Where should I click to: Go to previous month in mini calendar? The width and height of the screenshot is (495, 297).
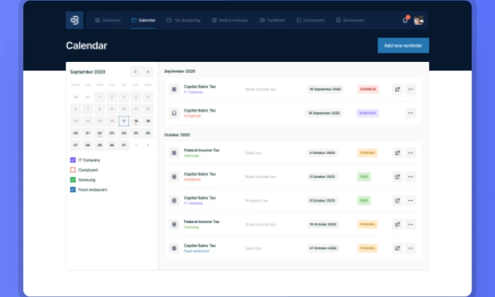(136, 72)
